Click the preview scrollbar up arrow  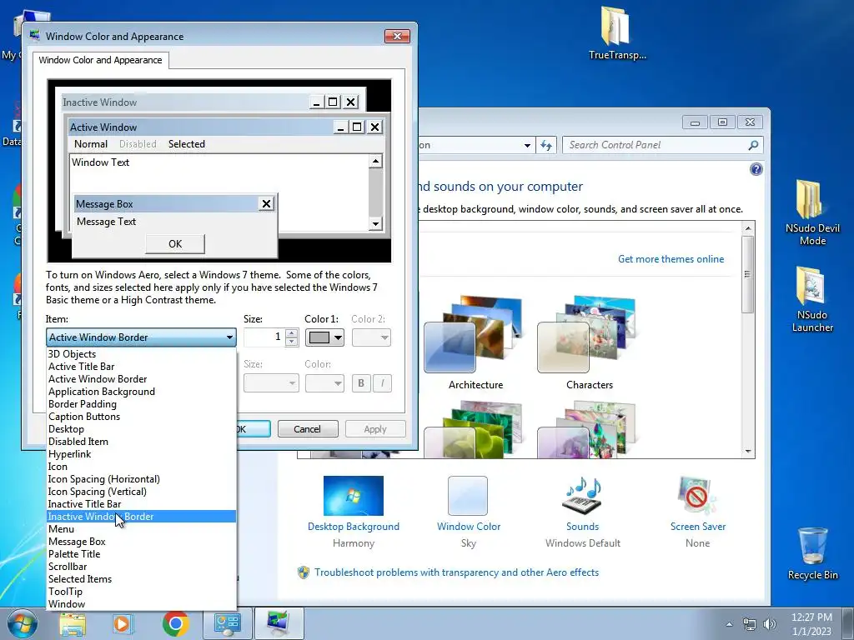375,161
